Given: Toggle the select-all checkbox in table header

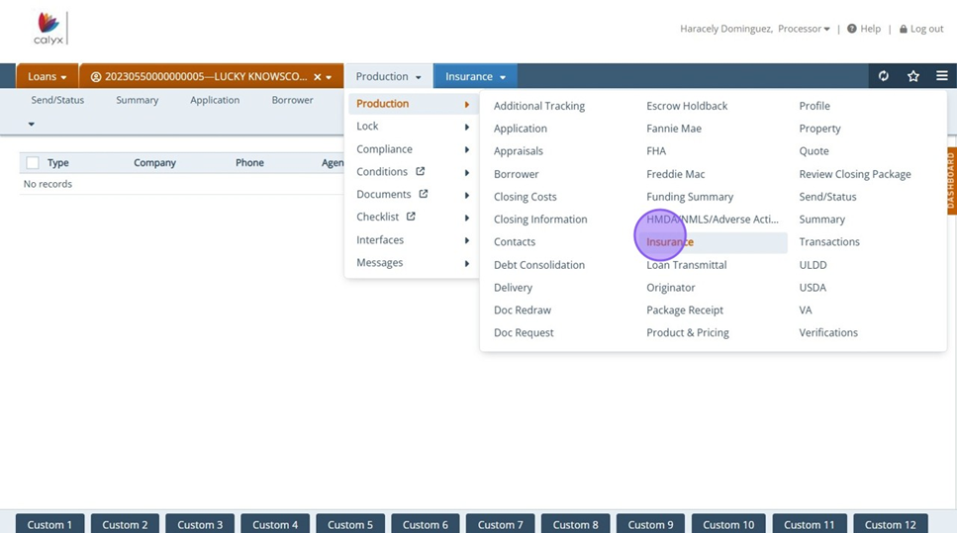Looking at the screenshot, I should click(x=33, y=163).
